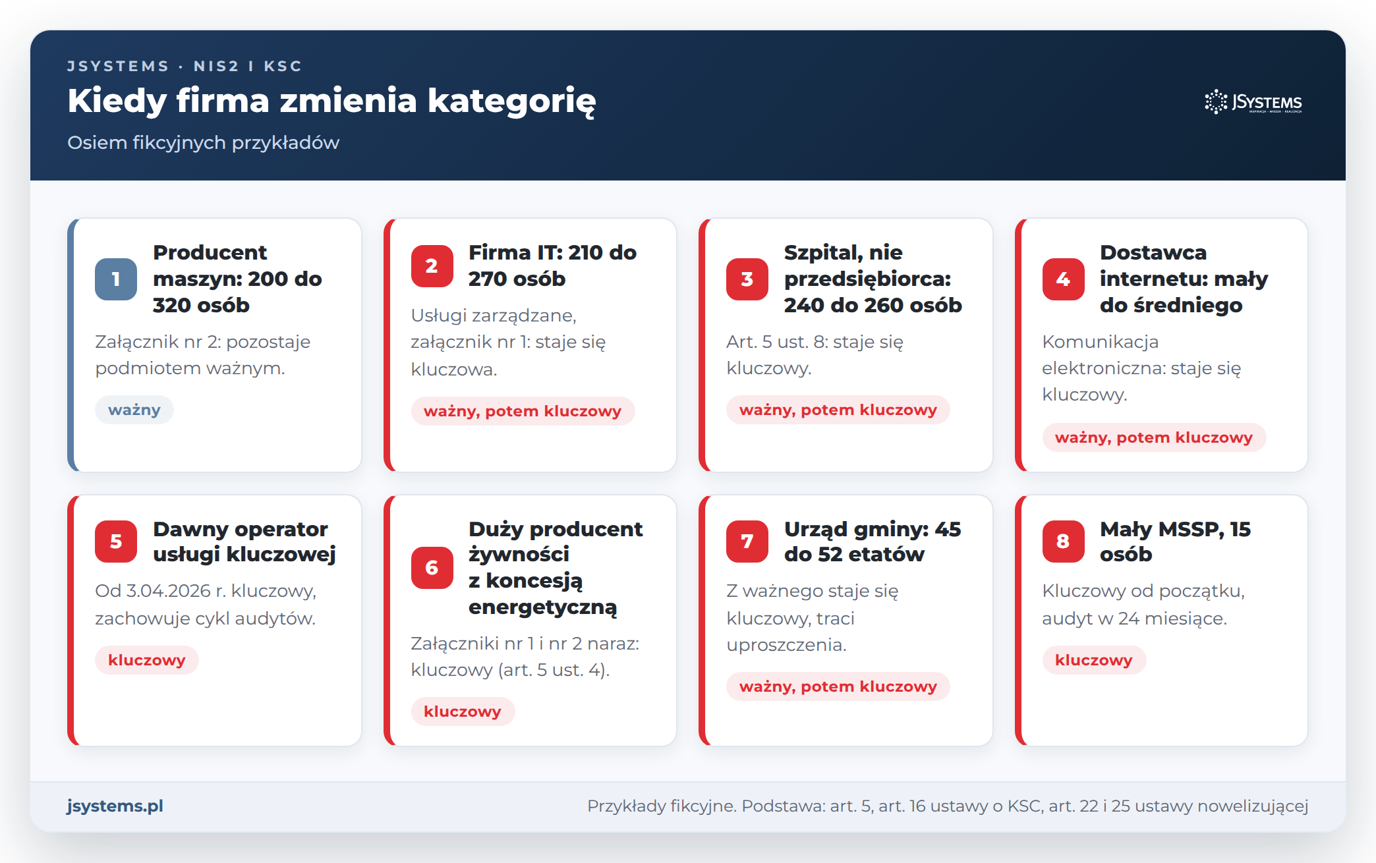Image resolution: width=1376 pixels, height=863 pixels.
Task: Click text 'Od 3.04.2026 r. kluczowy, zachowuje cykl audytów.'
Action: [206, 604]
